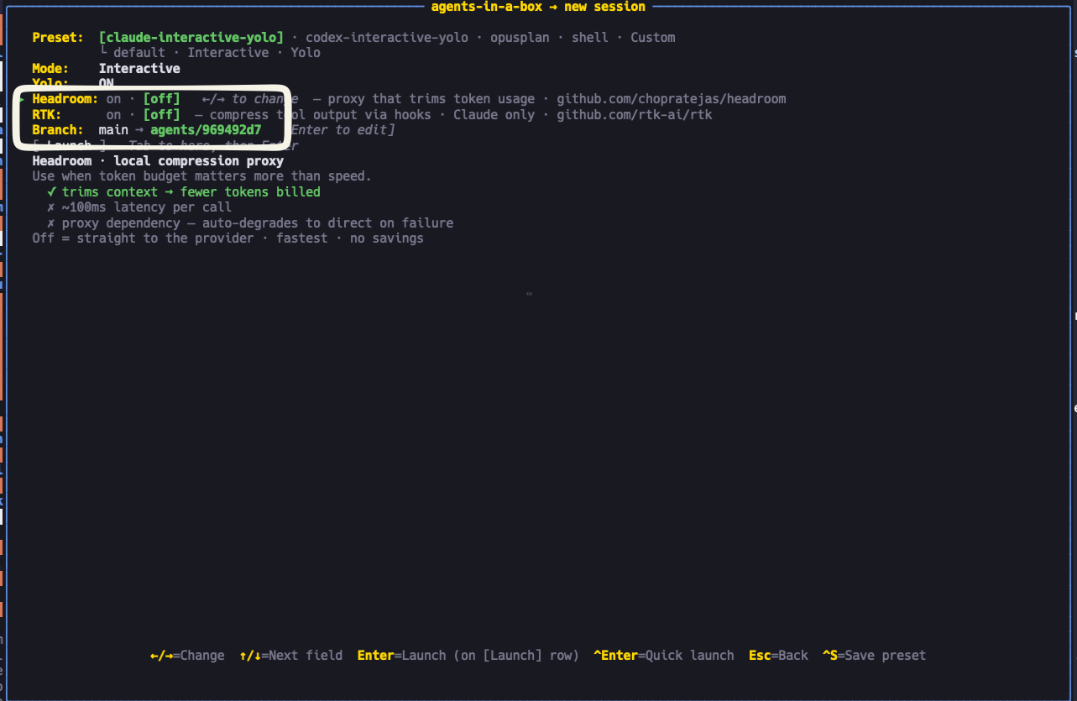Click the Interactive value on the Mode row
Image resolution: width=1077 pixels, height=701 pixels.
139,69
